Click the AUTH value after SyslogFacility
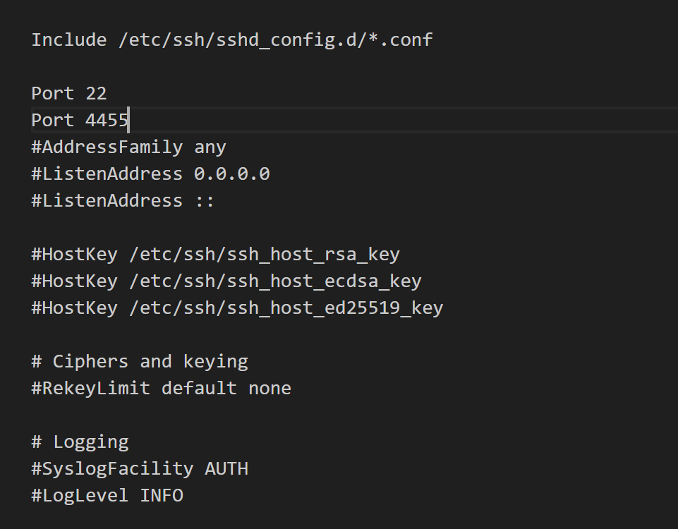Image resolution: width=678 pixels, height=529 pixels. 226,469
